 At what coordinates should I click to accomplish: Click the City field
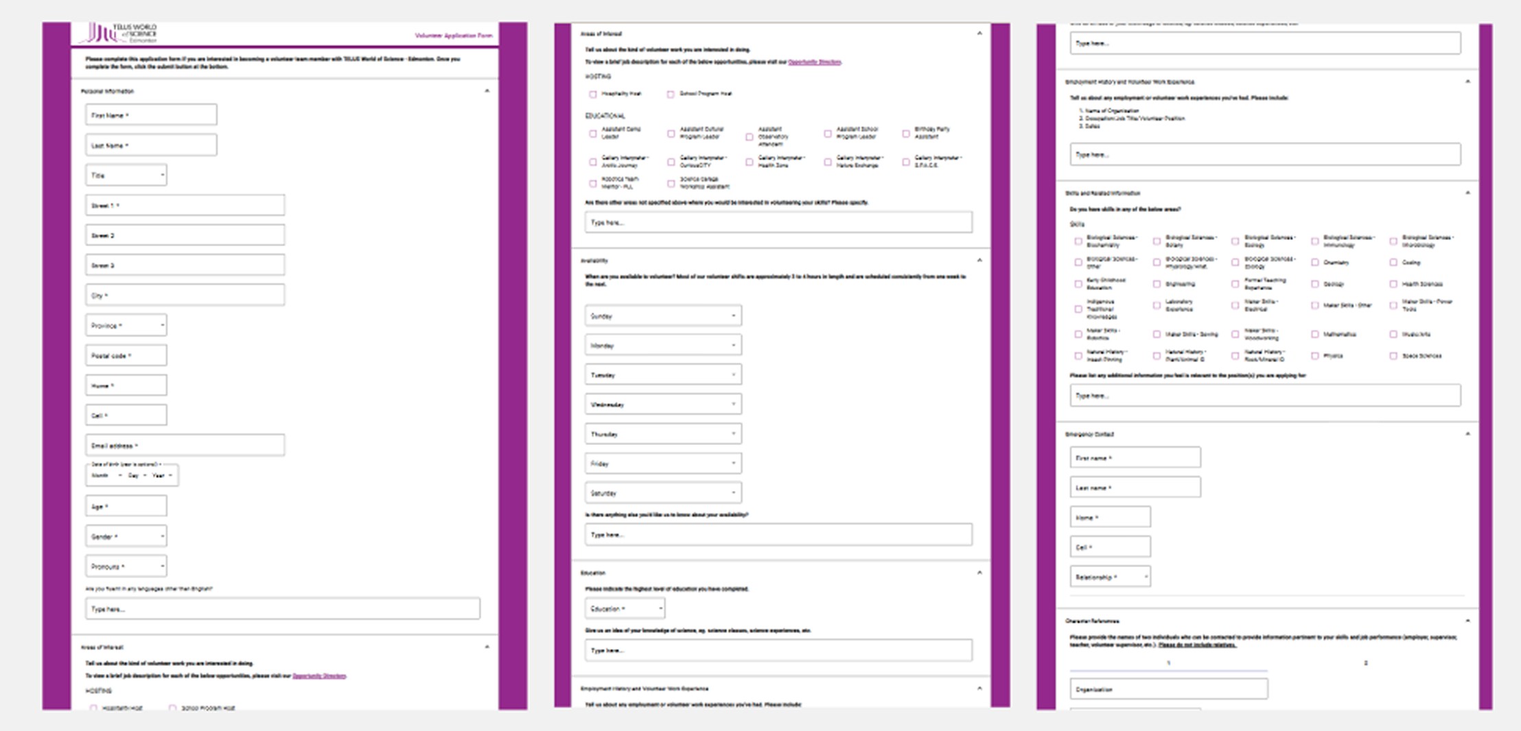185,296
